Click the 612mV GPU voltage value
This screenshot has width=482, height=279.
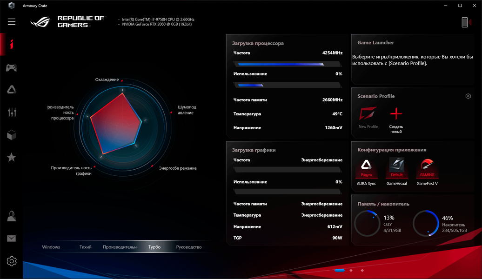335,227
